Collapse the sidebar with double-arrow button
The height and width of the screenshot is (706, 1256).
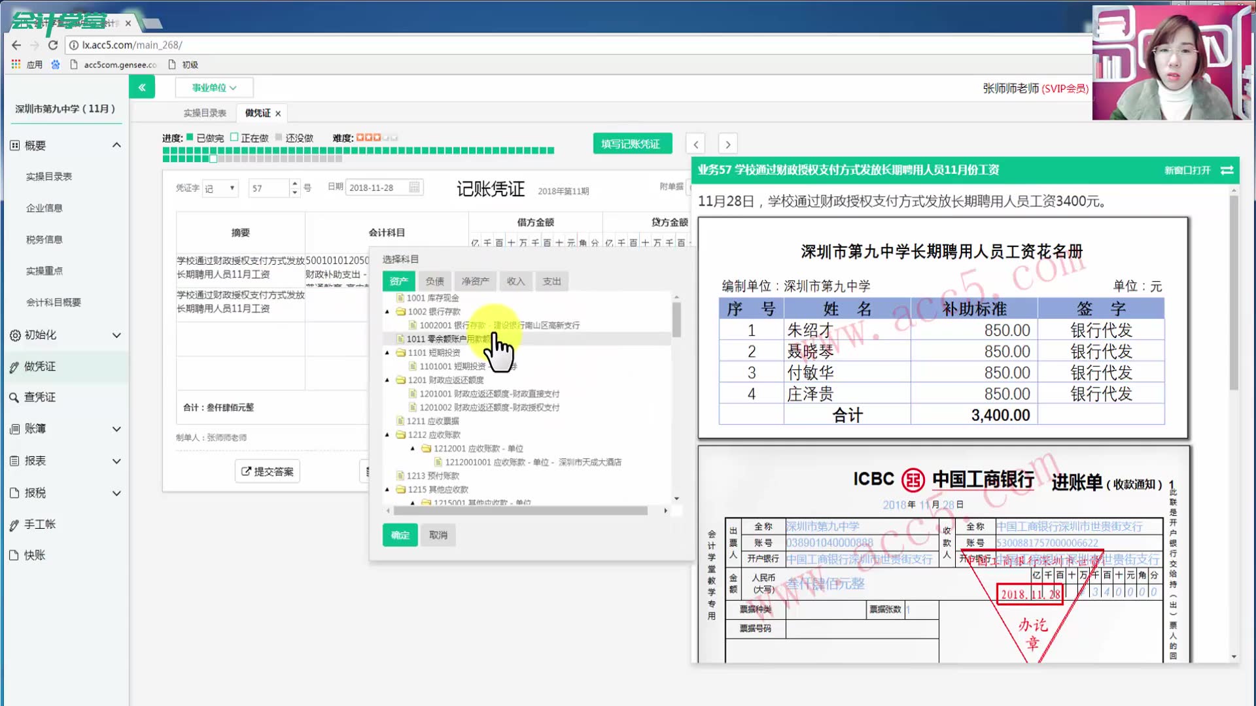coord(142,87)
